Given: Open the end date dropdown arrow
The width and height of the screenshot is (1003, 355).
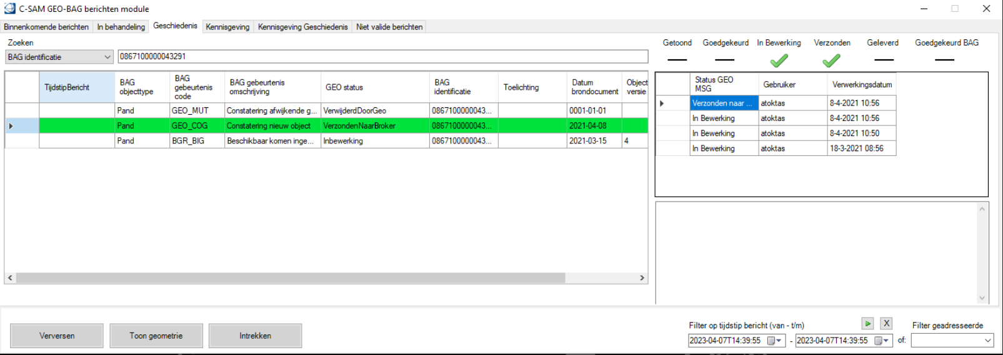Looking at the screenshot, I should point(886,341).
